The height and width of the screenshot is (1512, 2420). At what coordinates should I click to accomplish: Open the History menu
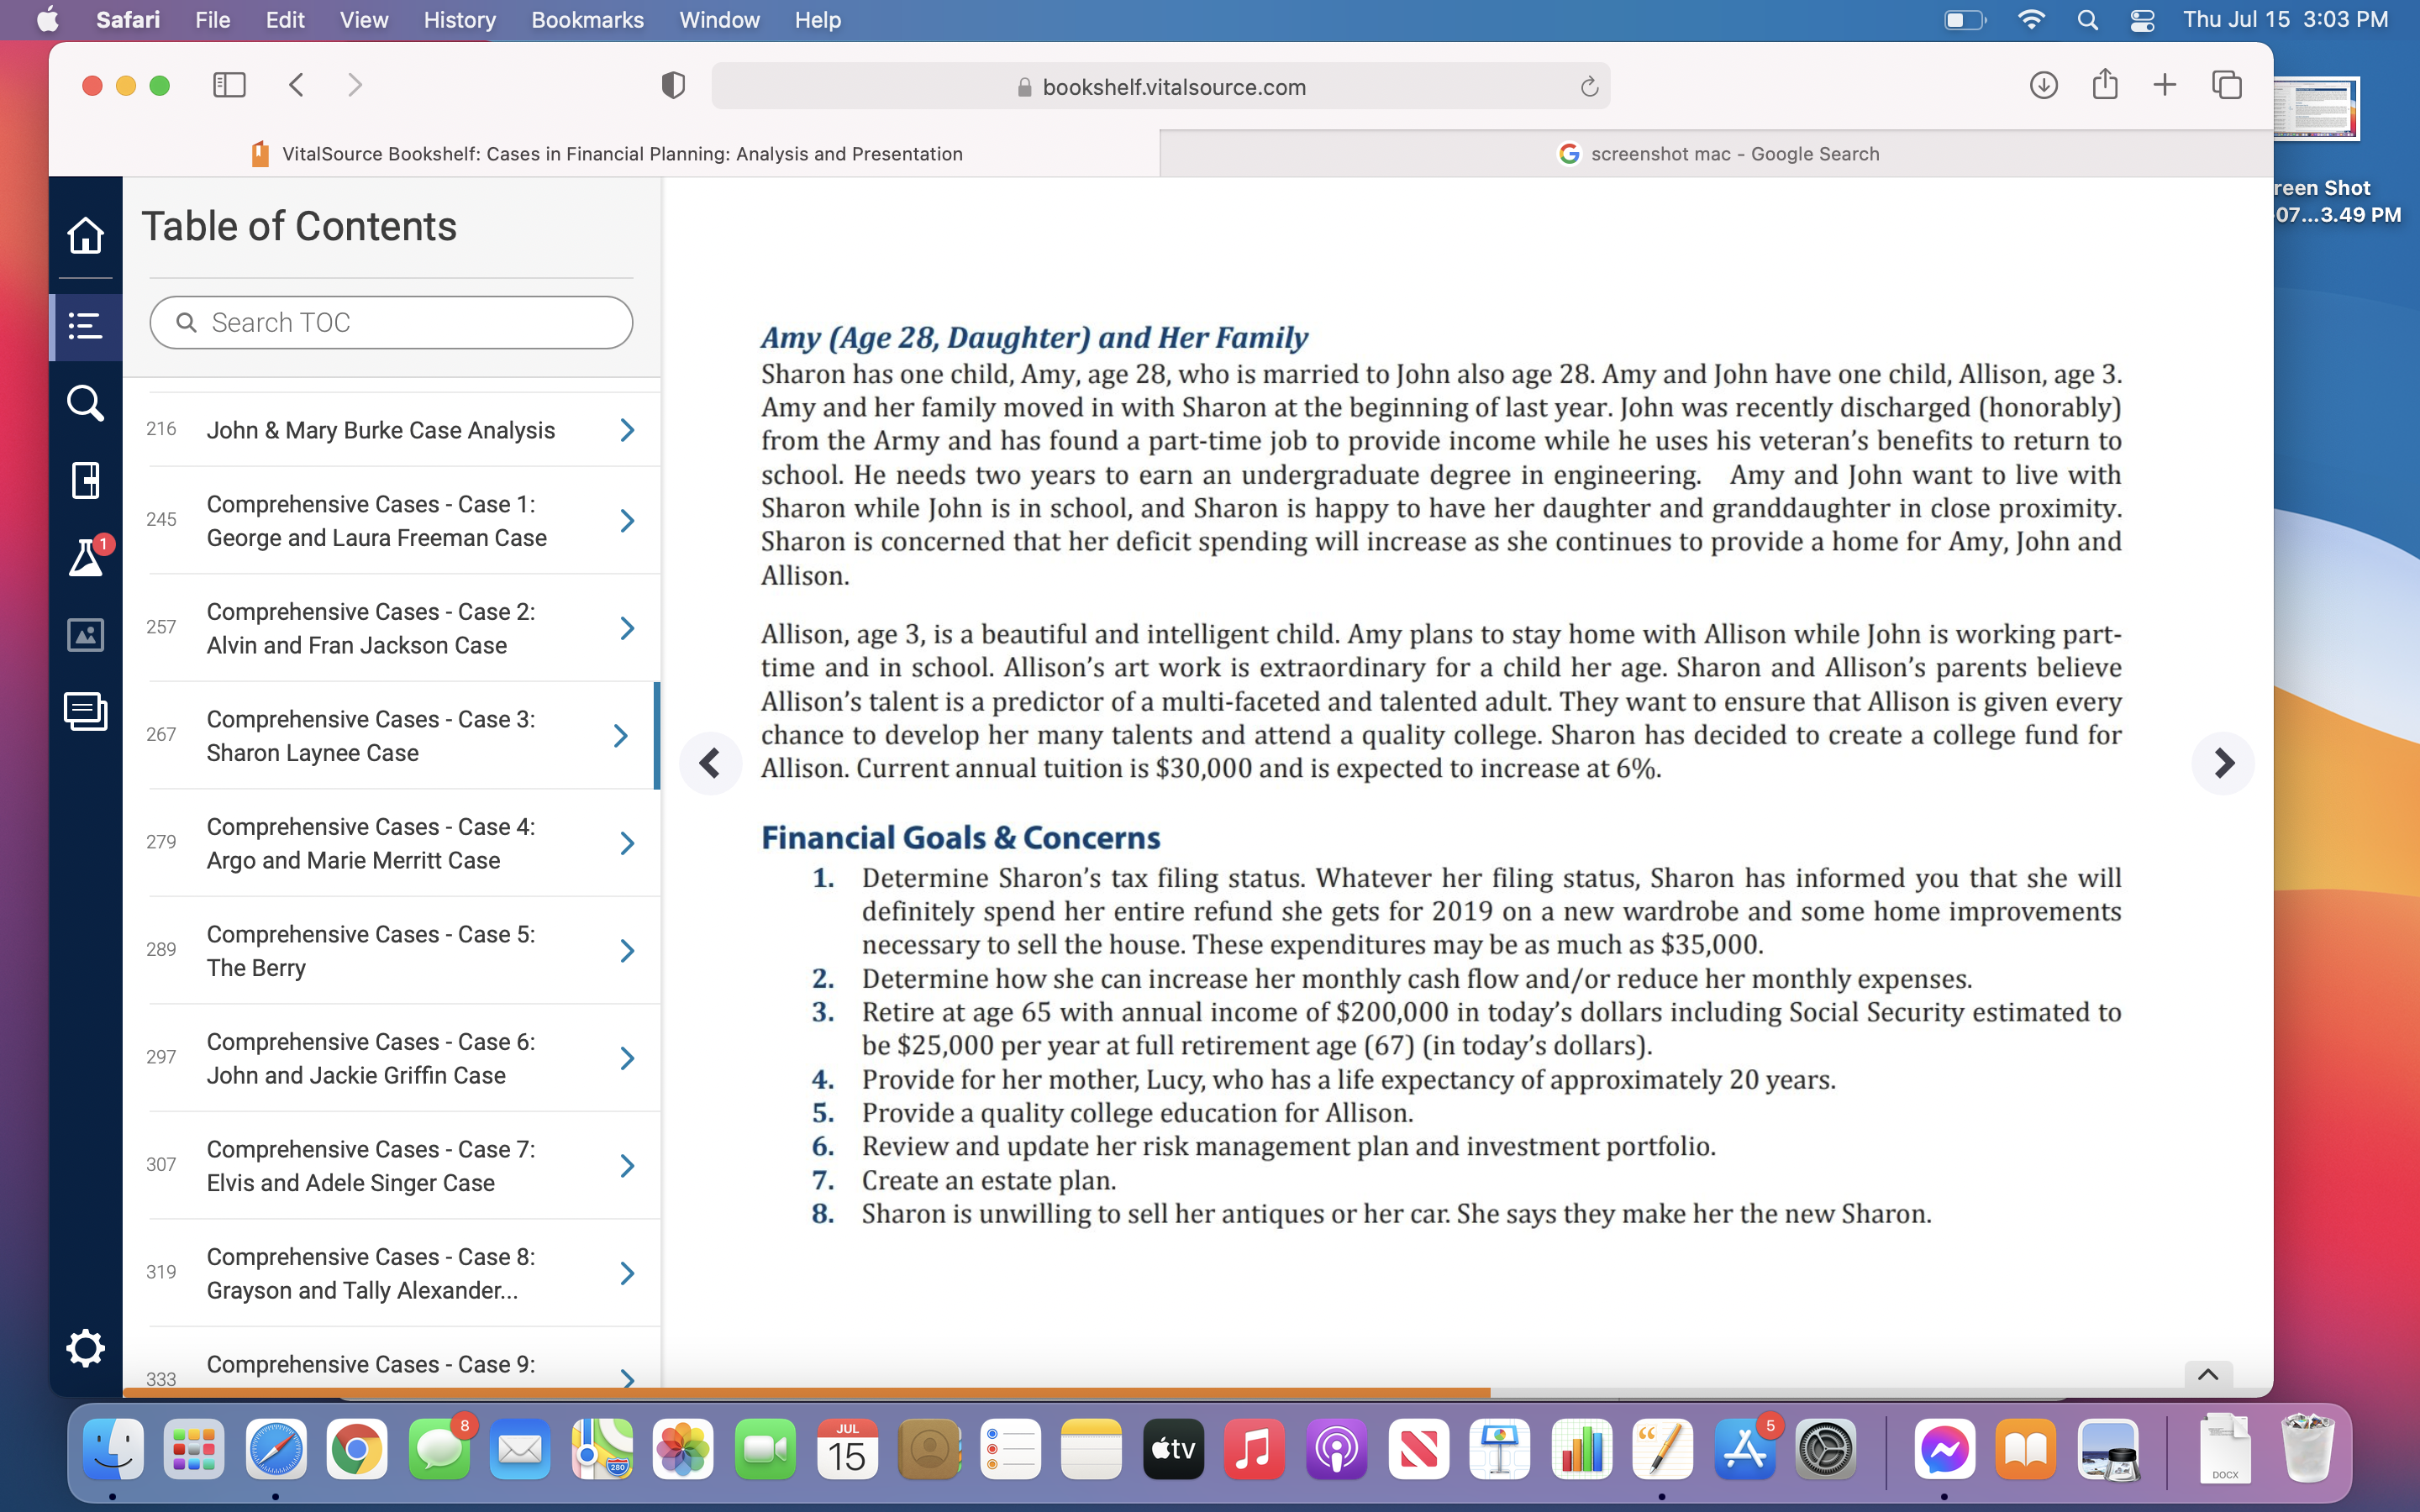point(459,20)
